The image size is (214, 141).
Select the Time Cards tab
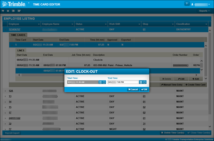pos(18,35)
